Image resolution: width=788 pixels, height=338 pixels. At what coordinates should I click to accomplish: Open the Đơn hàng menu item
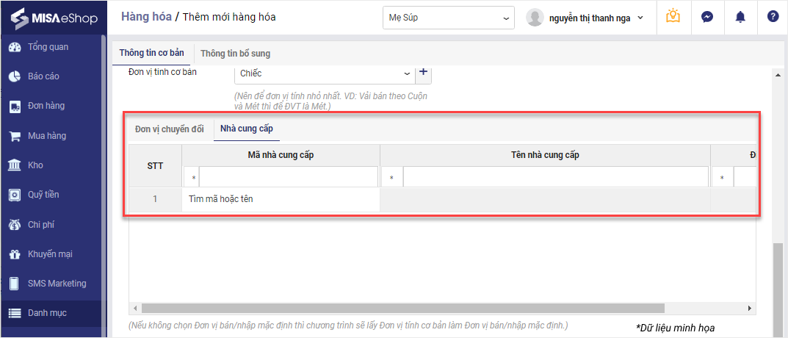[46, 106]
